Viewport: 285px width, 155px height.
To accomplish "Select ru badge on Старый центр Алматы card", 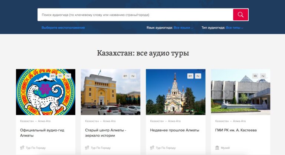I will (x=133, y=76).
